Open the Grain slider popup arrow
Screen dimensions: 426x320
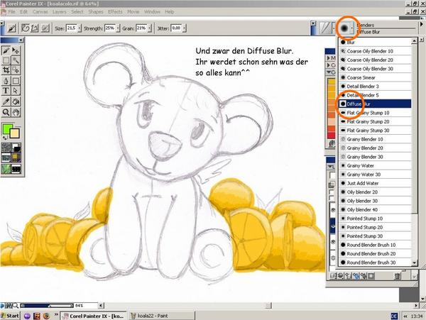[x=149, y=28]
